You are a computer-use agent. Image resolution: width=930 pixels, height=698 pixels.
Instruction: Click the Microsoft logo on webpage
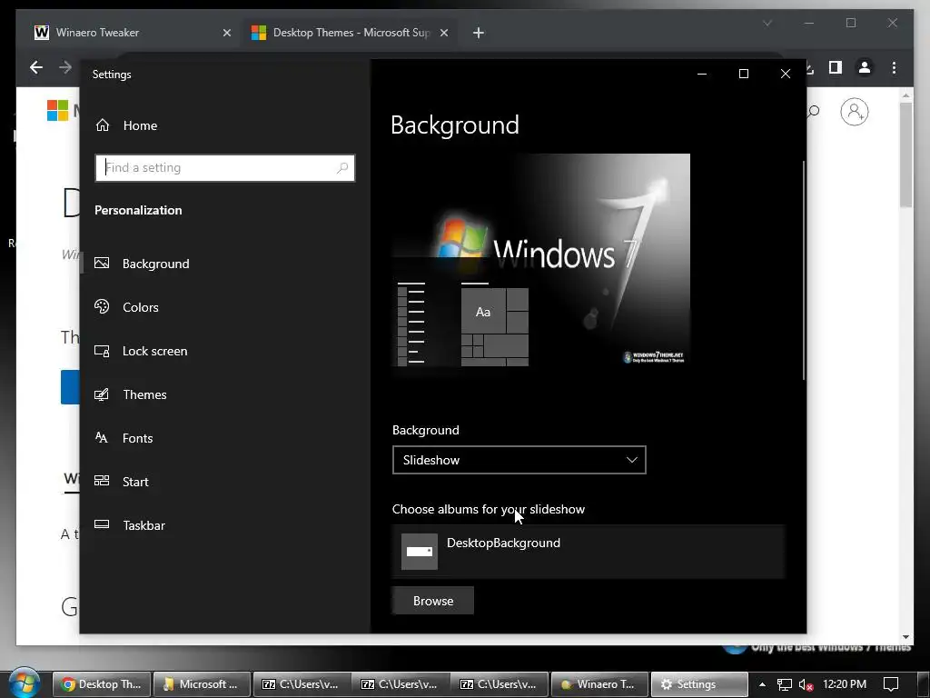point(57,110)
